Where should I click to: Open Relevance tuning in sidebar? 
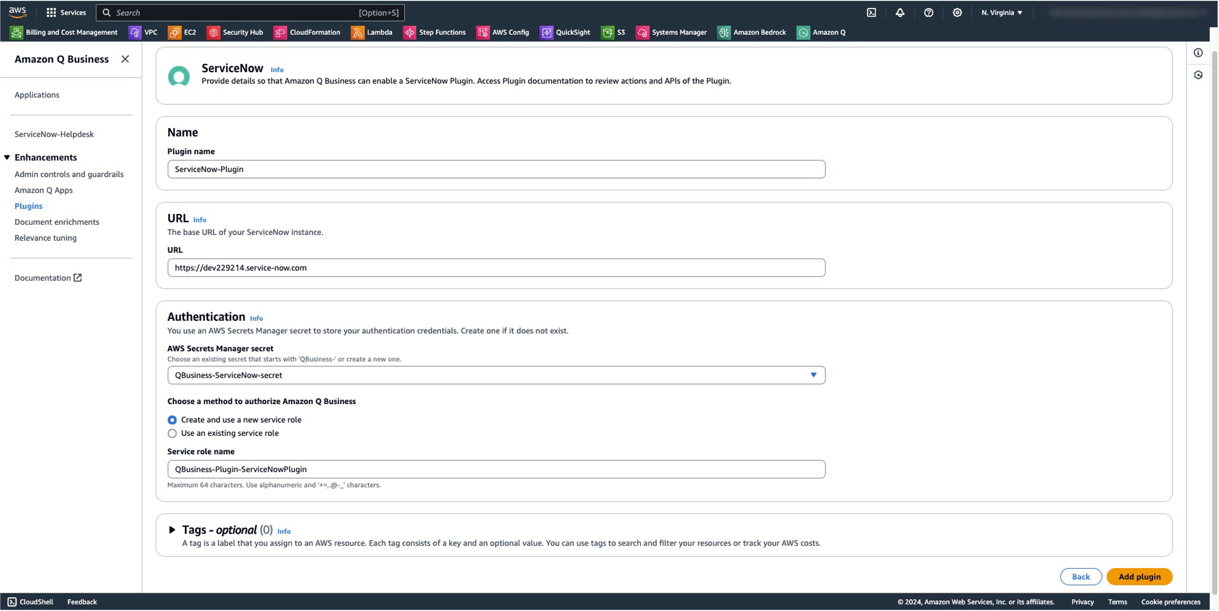[45, 238]
